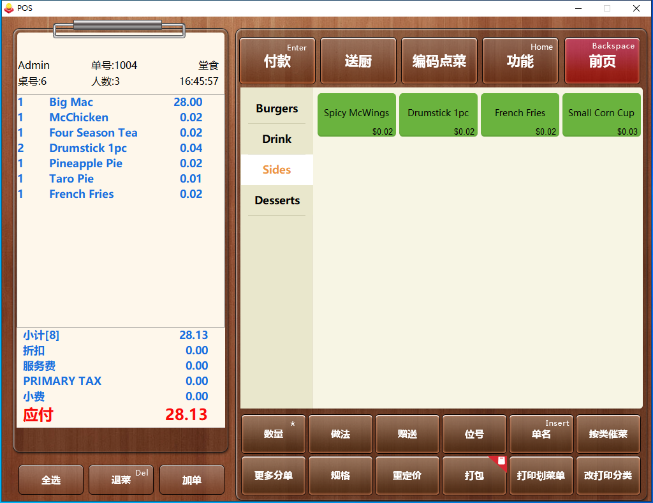Go back with the red 前页 button
The image size is (653, 503).
601,61
